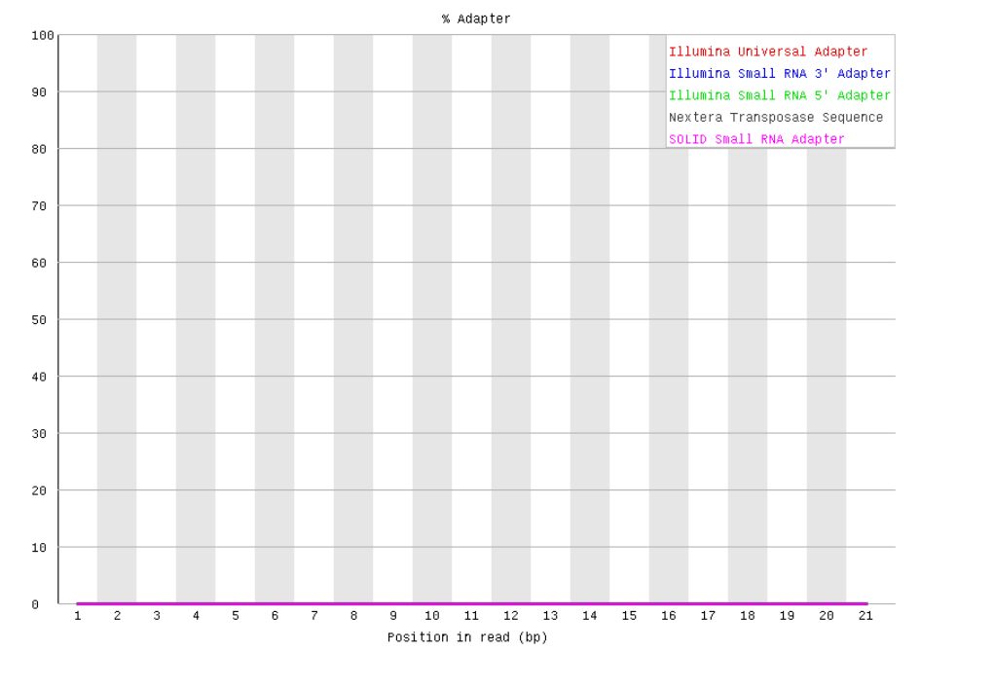The height and width of the screenshot is (687, 994).
Task: Click y-axis value 60
Action: tap(39, 263)
